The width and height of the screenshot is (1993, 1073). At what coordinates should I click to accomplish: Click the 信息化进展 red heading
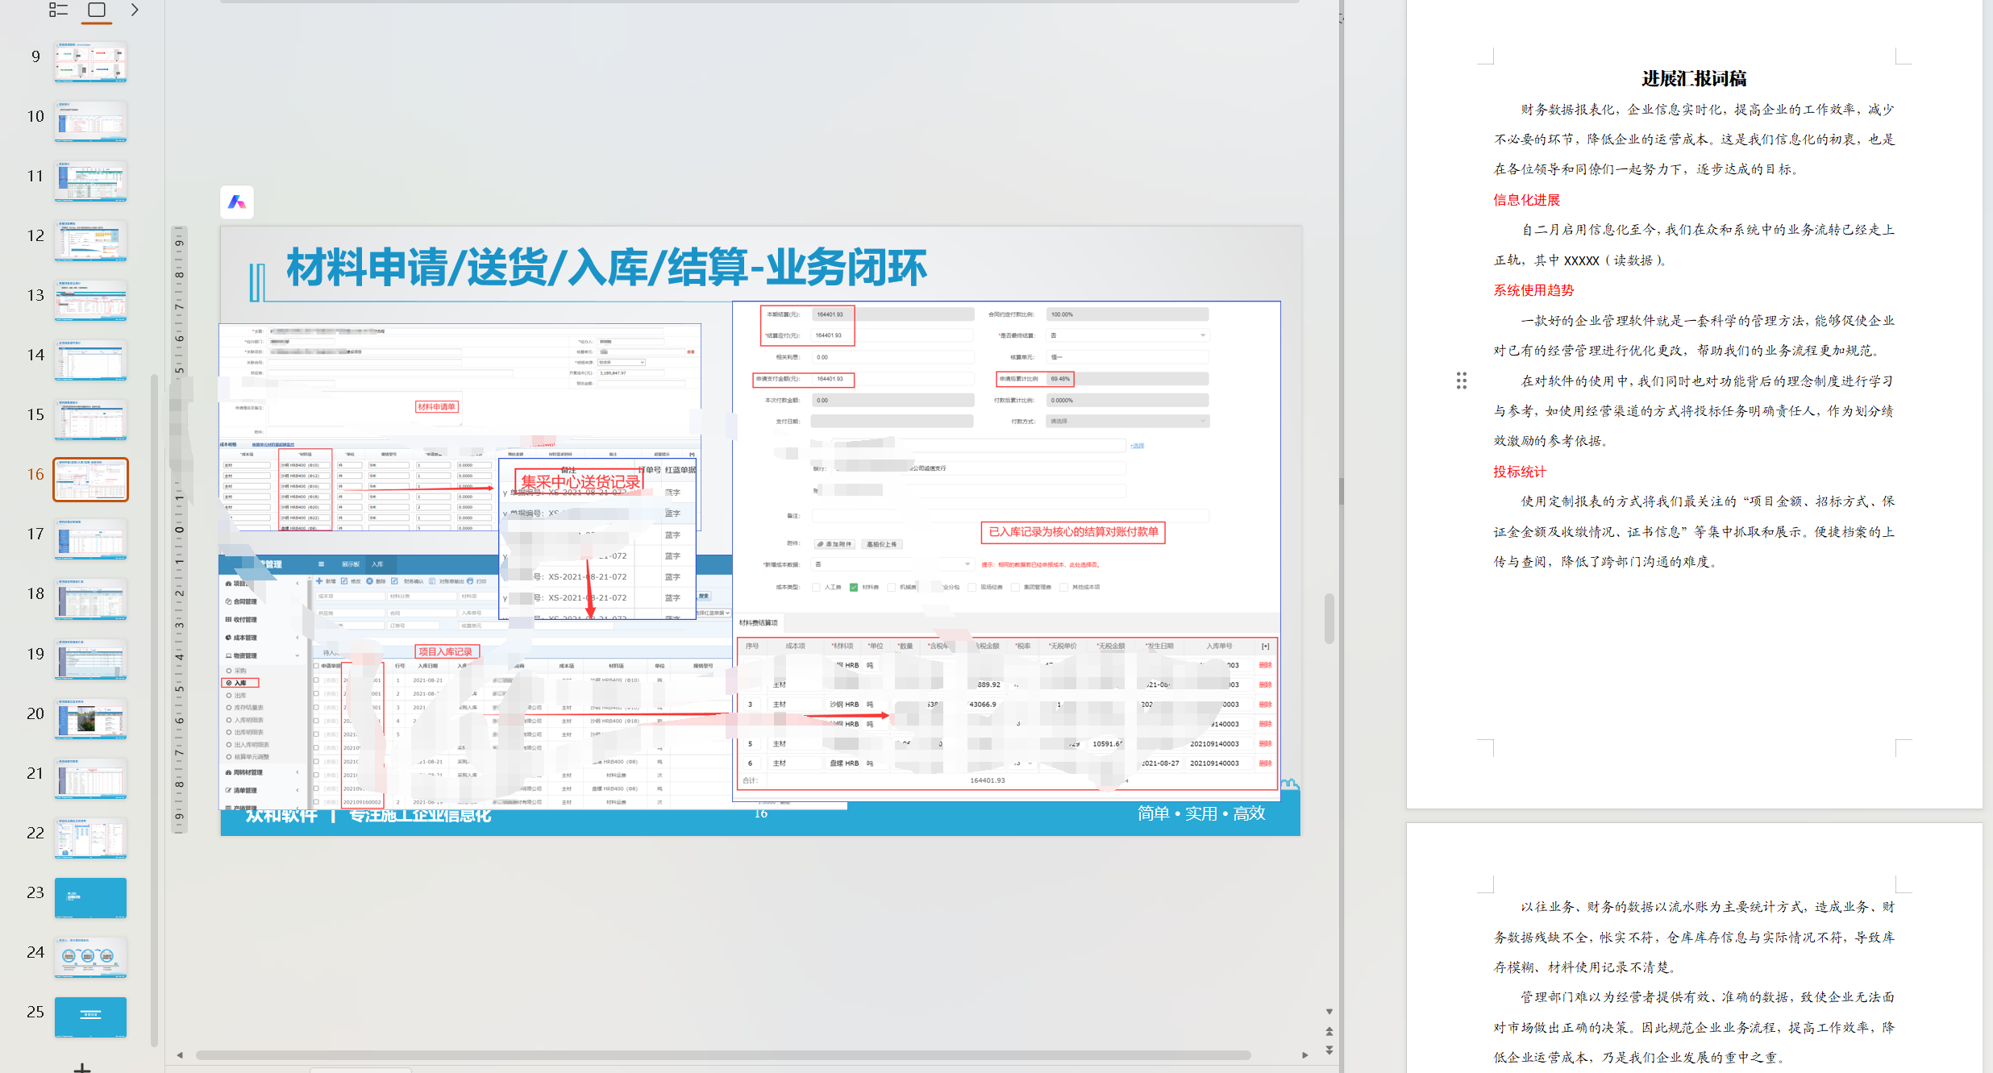[x=1526, y=200]
